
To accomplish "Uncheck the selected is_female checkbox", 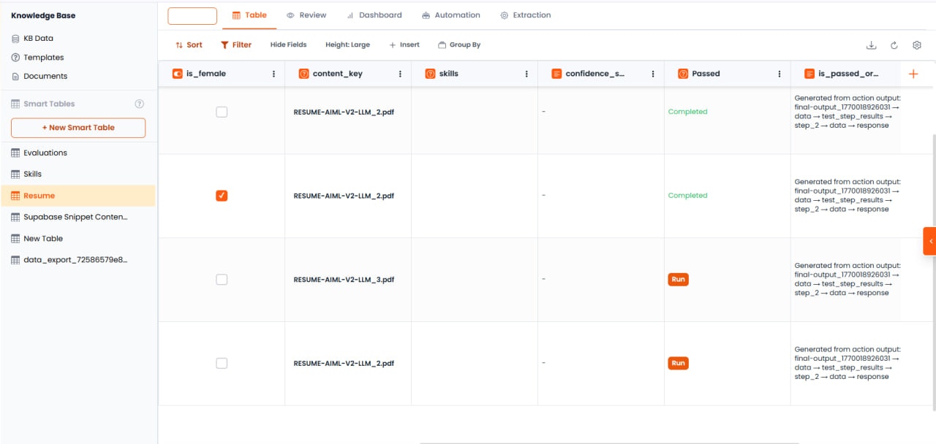I will click(x=222, y=195).
